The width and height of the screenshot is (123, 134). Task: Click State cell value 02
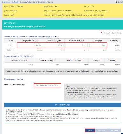tap(11, 45)
